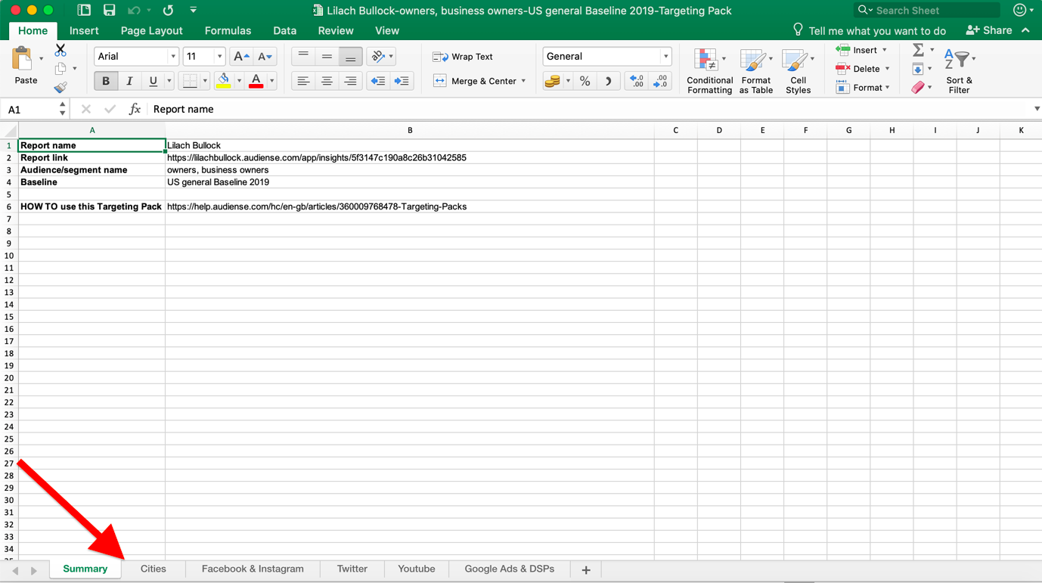Open the Arial font name dropdown
Screen dimensions: 1042x583
(x=173, y=57)
